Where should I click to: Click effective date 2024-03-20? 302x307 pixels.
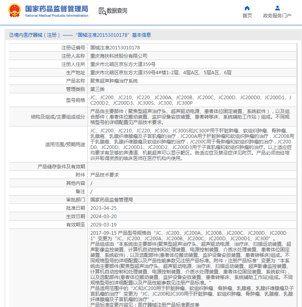pos(103,216)
